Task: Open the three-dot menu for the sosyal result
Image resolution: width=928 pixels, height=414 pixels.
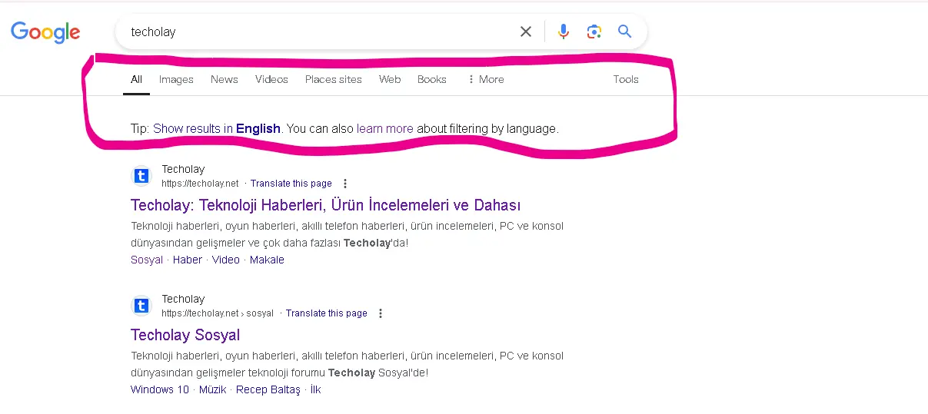Action: click(x=381, y=313)
